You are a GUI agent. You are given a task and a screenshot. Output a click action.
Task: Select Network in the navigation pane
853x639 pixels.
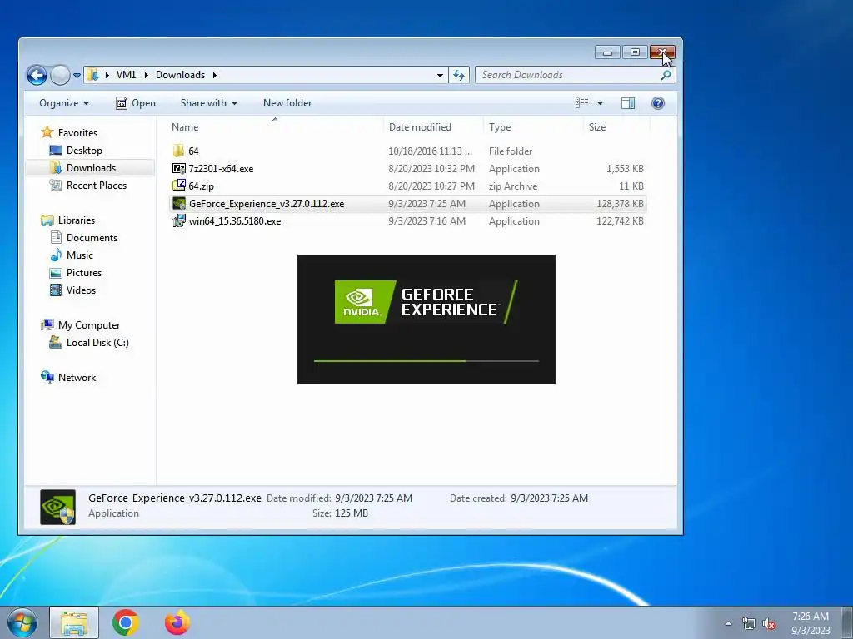click(x=77, y=378)
